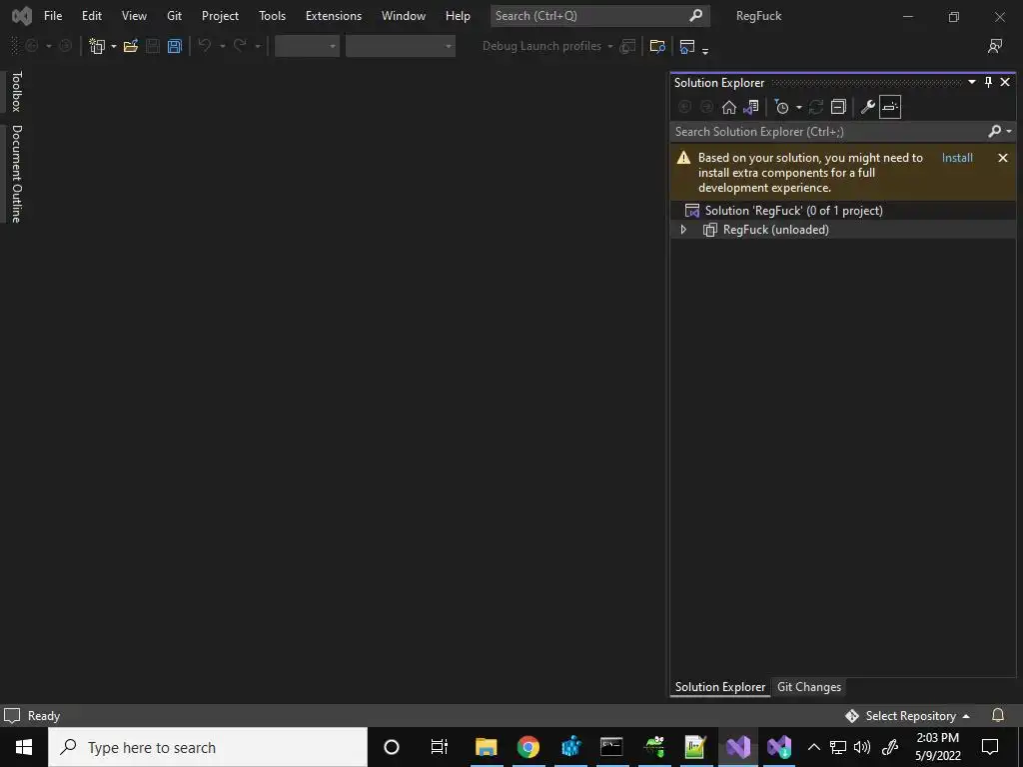Image resolution: width=1023 pixels, height=767 pixels.
Task: Click the Home icon in Solution Explorer
Action: pyautogui.click(x=728, y=107)
